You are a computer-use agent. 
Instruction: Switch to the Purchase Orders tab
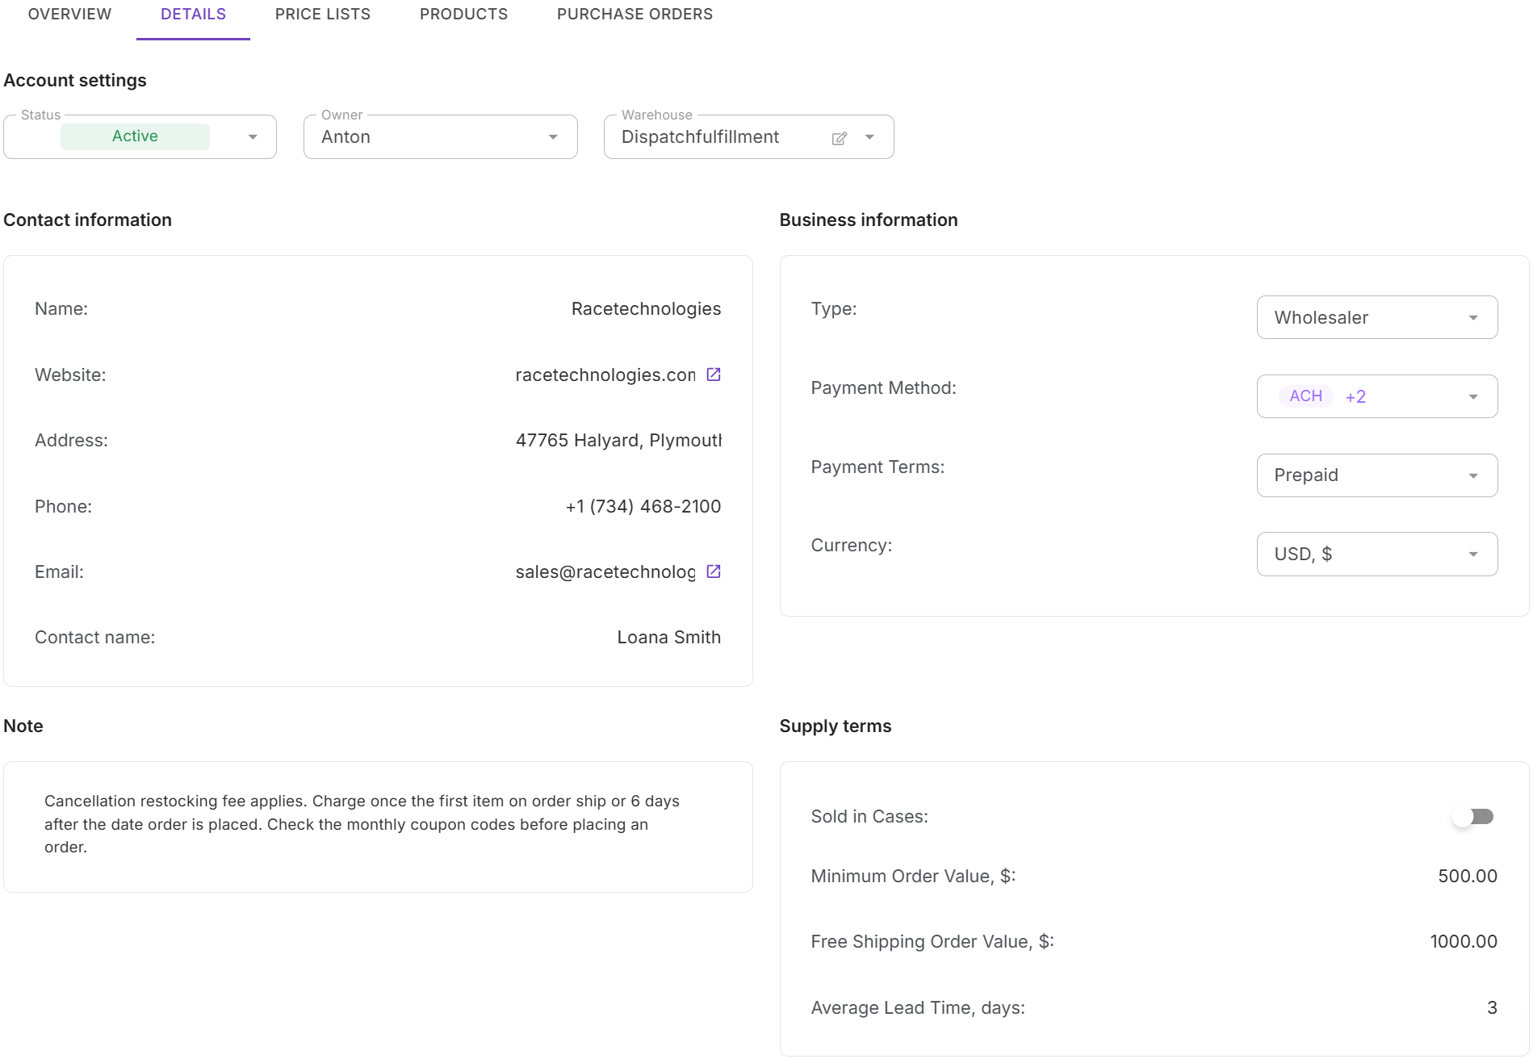pyautogui.click(x=635, y=15)
